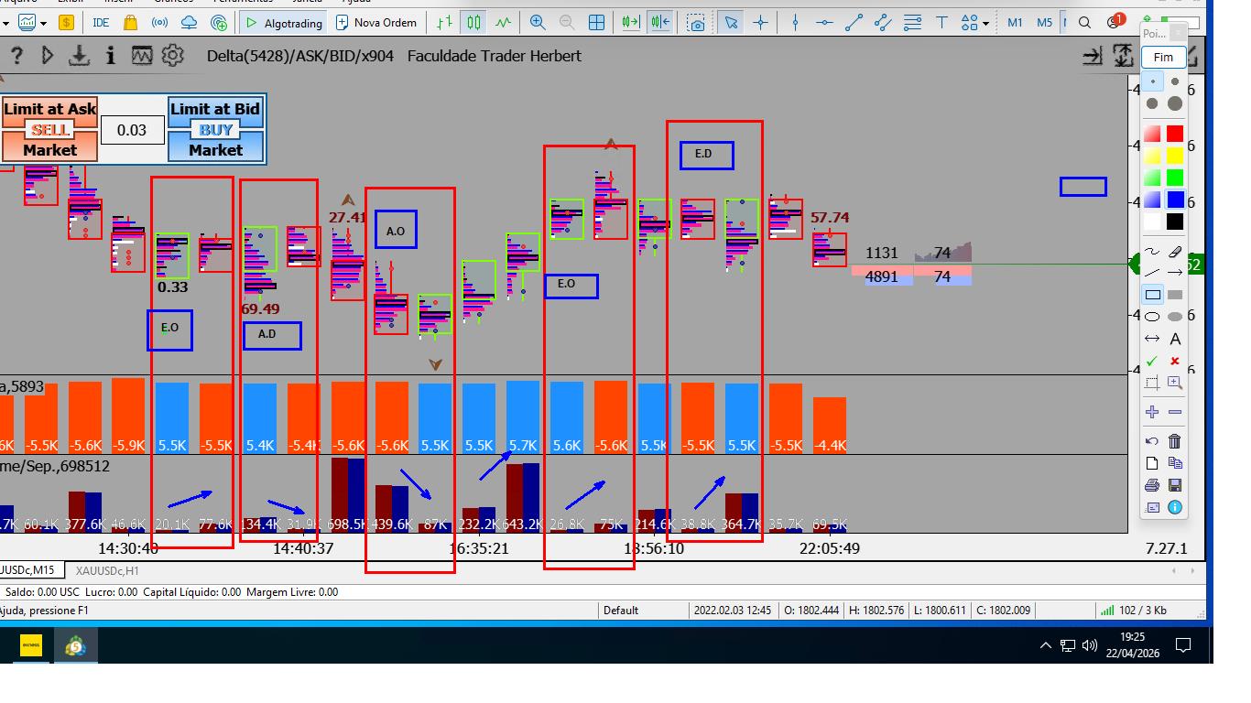The image size is (1251, 703).
Task: Click Limit at Ask sell button
Action: pos(49,109)
